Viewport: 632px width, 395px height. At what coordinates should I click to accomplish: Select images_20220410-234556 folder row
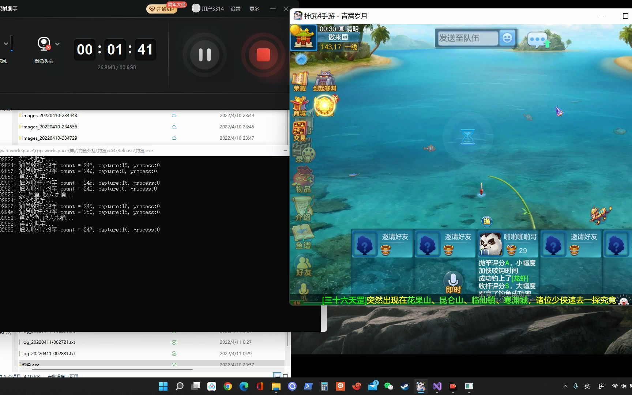(x=152, y=127)
